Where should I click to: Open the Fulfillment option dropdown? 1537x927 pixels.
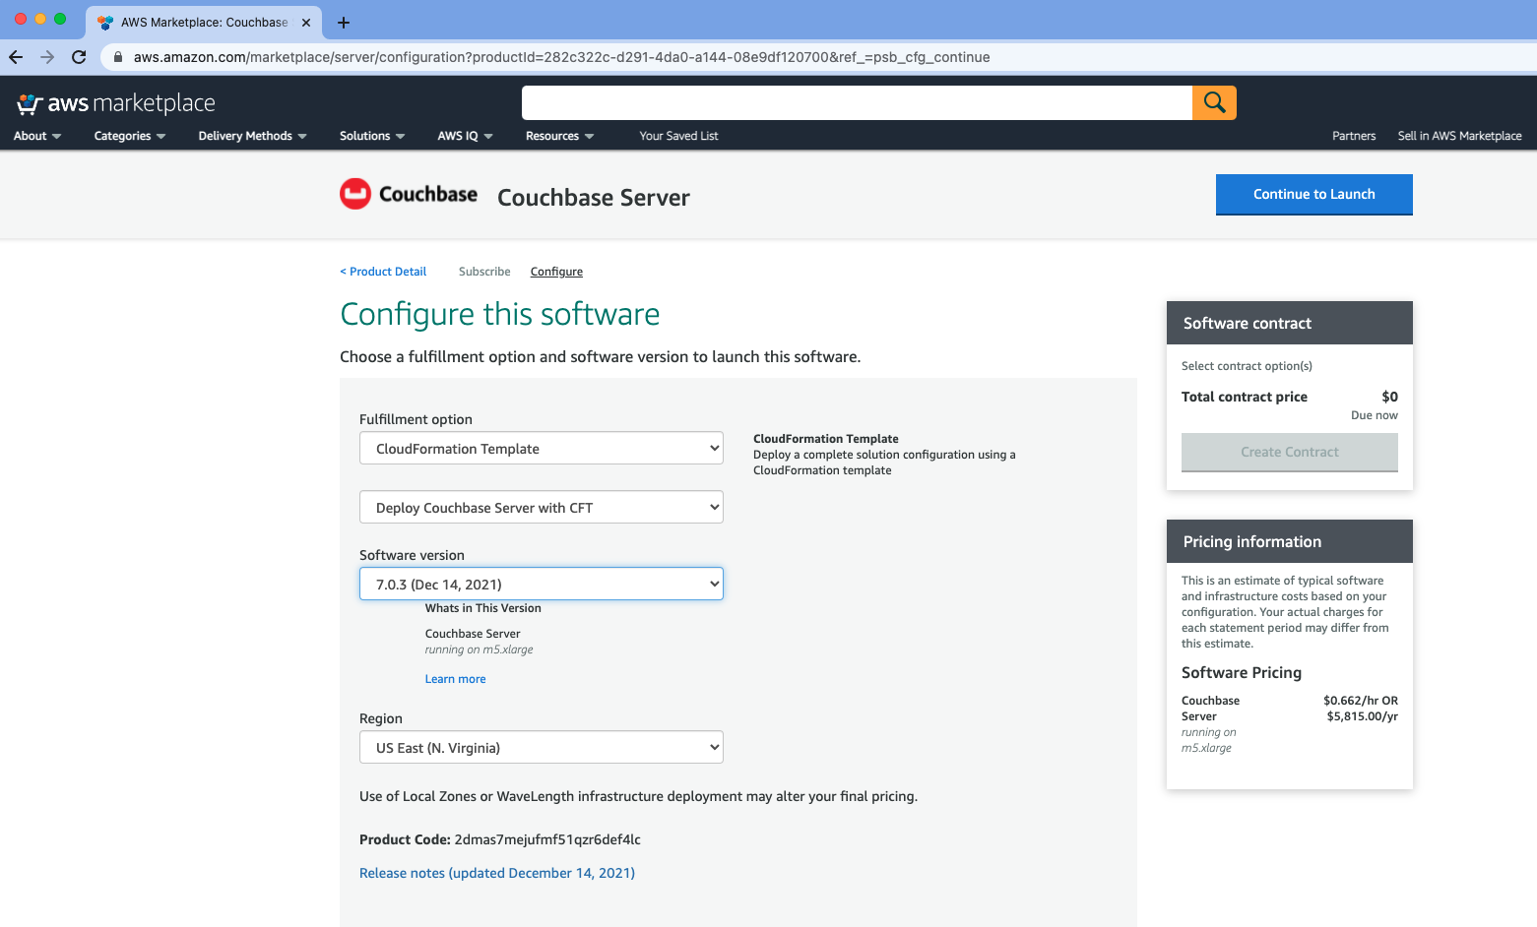click(541, 448)
